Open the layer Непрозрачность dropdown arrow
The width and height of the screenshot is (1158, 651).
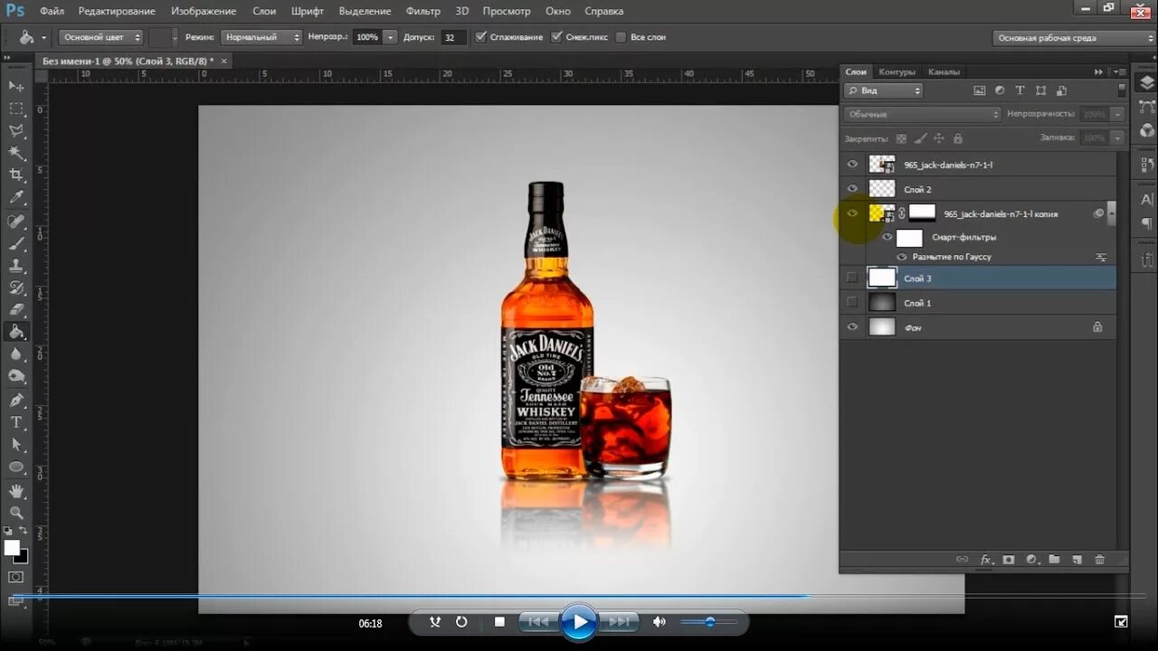click(1117, 114)
